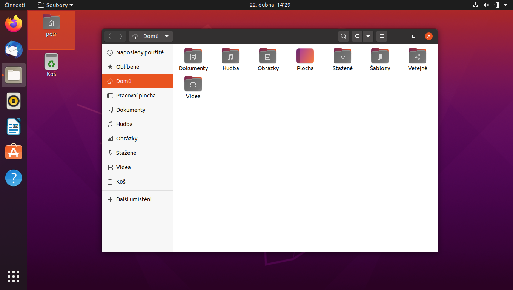The width and height of the screenshot is (513, 290).
Task: Select the Plocha folder icon
Action: tap(305, 56)
